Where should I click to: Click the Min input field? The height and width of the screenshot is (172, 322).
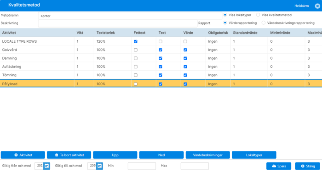[142, 166]
